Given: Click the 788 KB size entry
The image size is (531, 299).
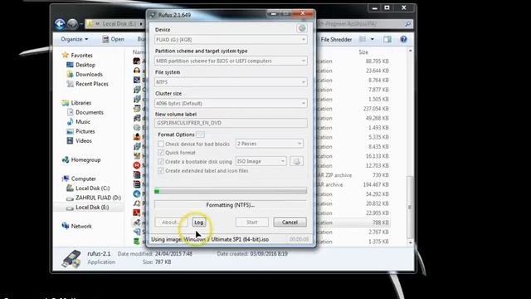Looking at the screenshot, I should (x=380, y=223).
